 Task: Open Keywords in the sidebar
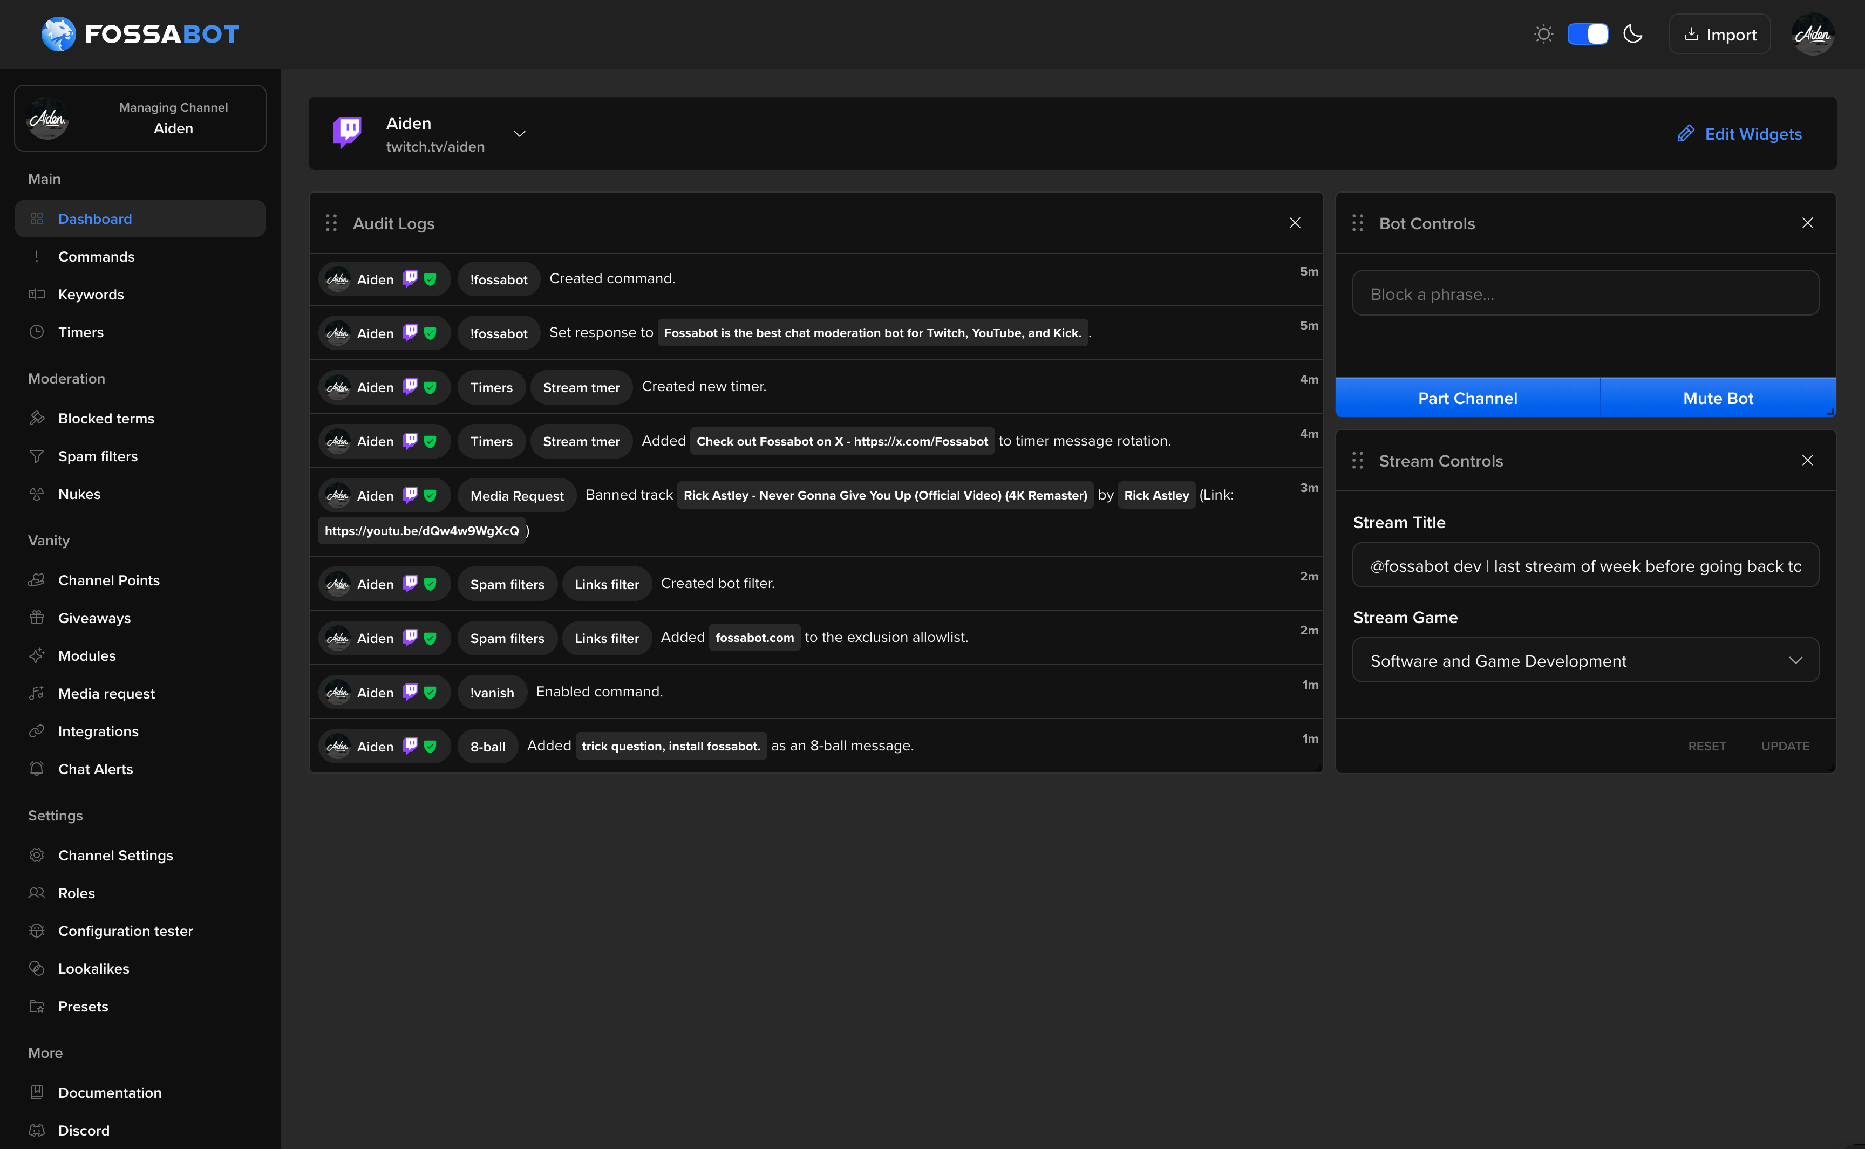[x=140, y=294]
